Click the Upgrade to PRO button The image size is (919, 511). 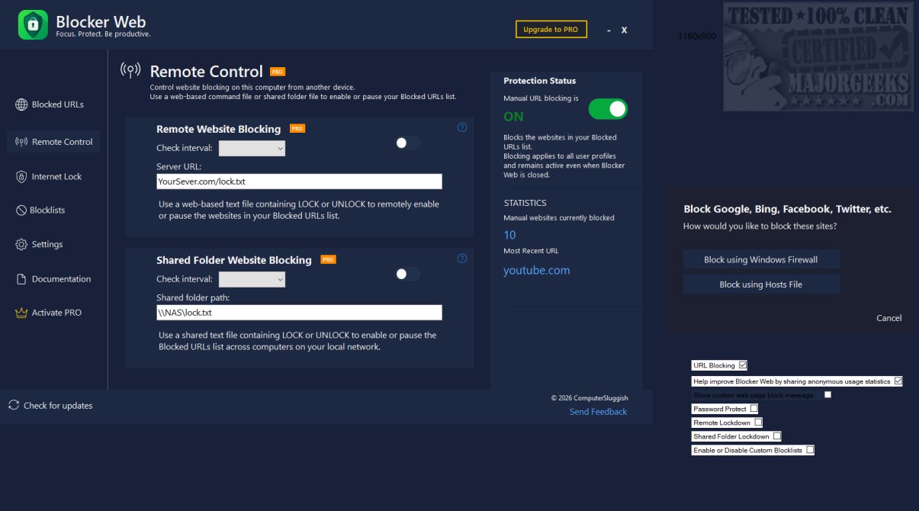point(551,29)
